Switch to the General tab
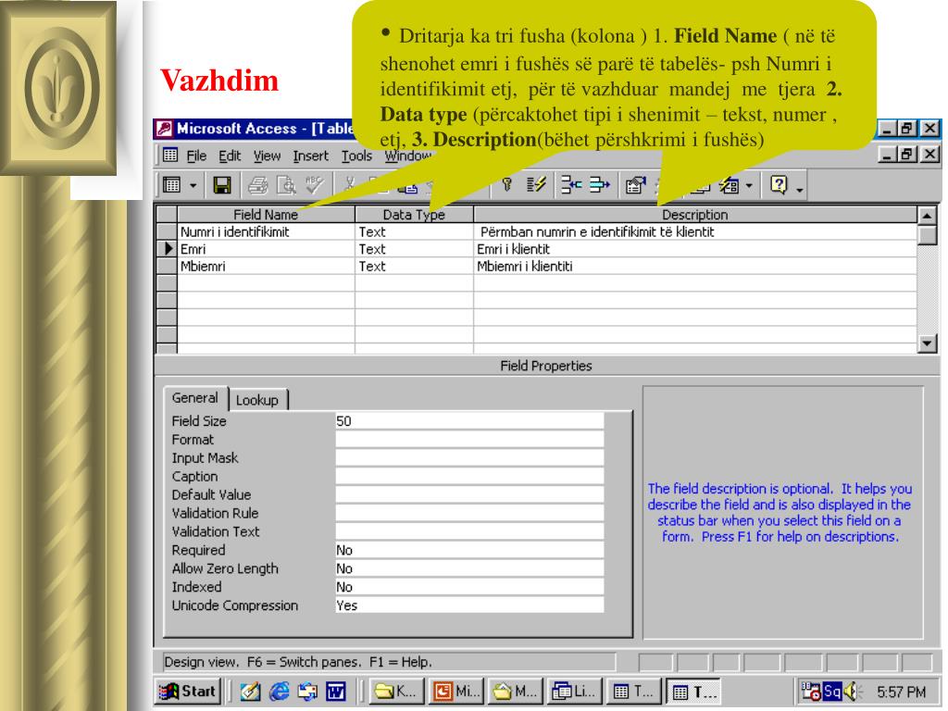This screenshot has height=711, width=948. (194, 398)
